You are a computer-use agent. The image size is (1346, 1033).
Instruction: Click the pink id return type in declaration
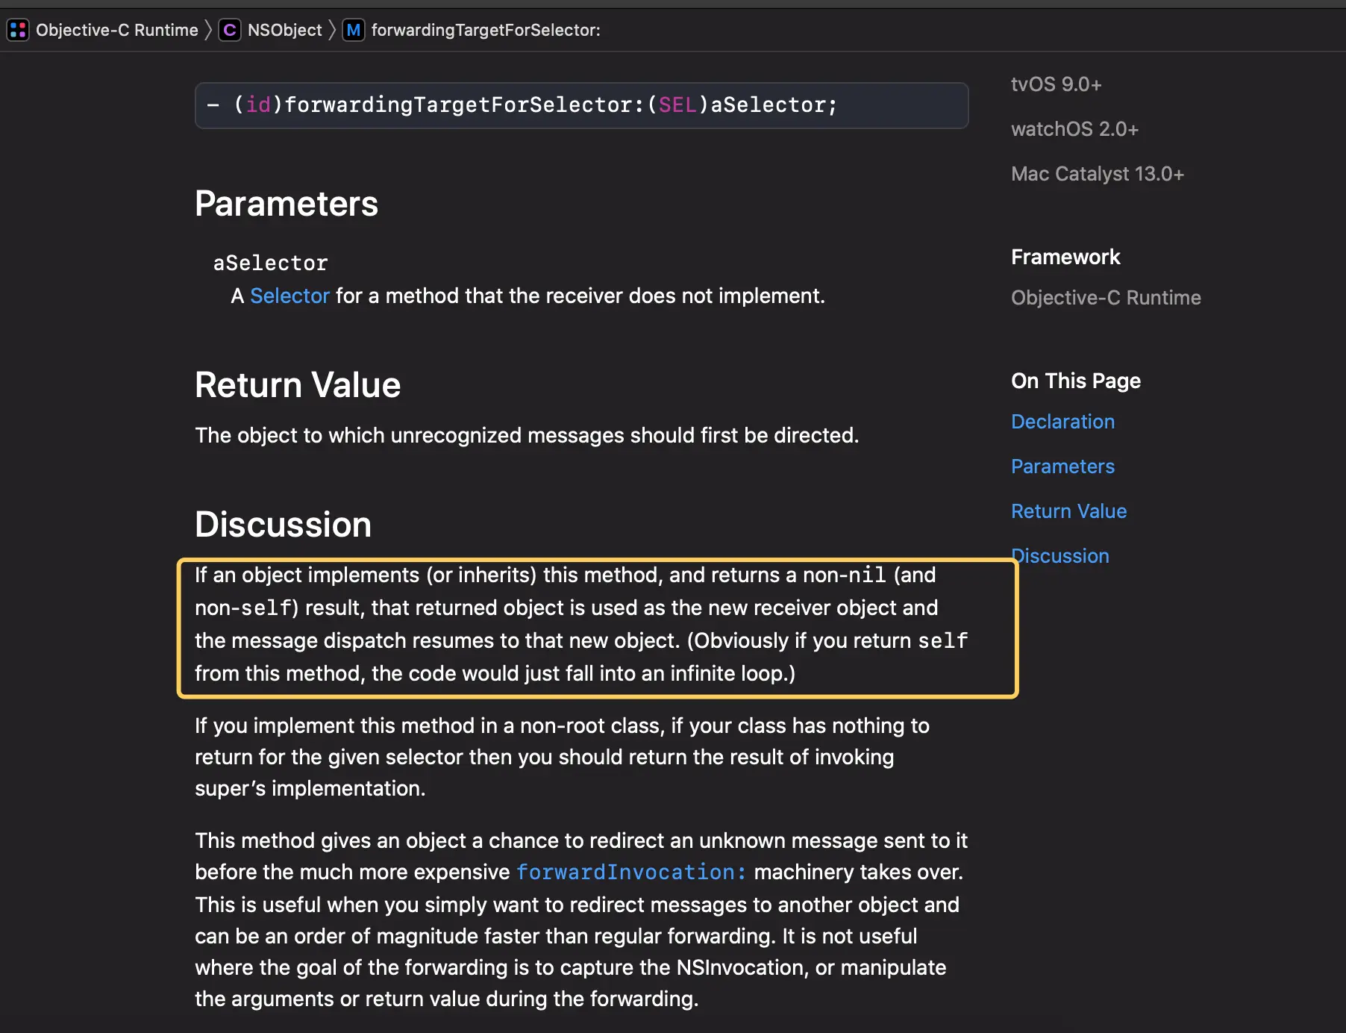pos(258,105)
